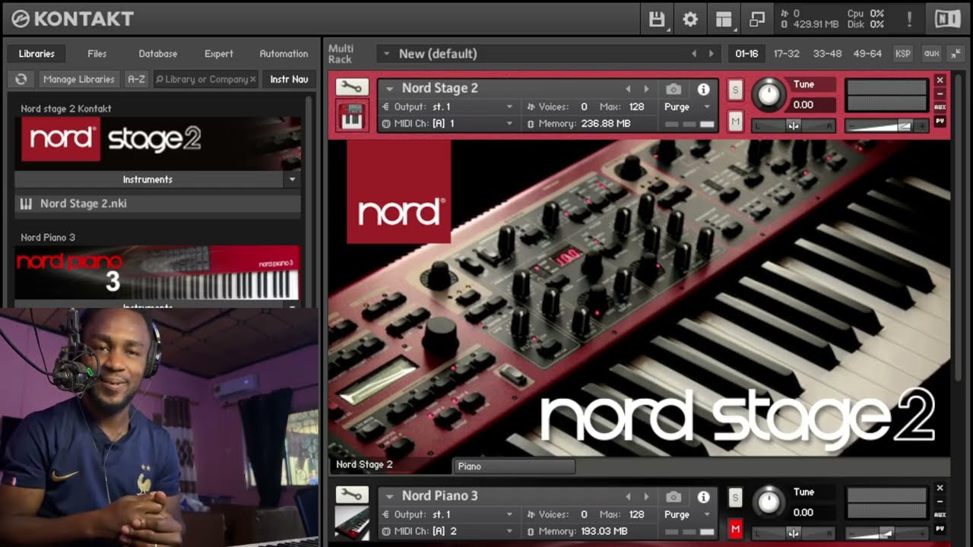The width and height of the screenshot is (973, 547).
Task: Toggle the rack aux sends display
Action: pos(931,53)
